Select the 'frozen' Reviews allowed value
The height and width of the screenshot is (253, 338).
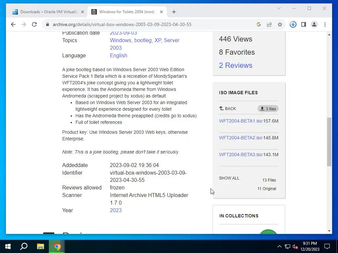click(117, 187)
